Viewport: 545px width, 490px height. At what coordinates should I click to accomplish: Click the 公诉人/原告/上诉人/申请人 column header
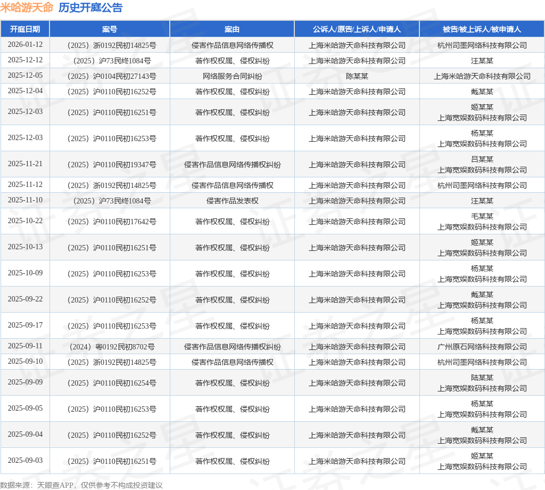357,29
